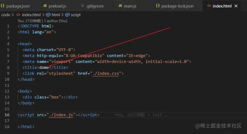Expand the chevron after index.html breadcrumb
The width and height of the screenshot is (247, 134).
[43, 15]
